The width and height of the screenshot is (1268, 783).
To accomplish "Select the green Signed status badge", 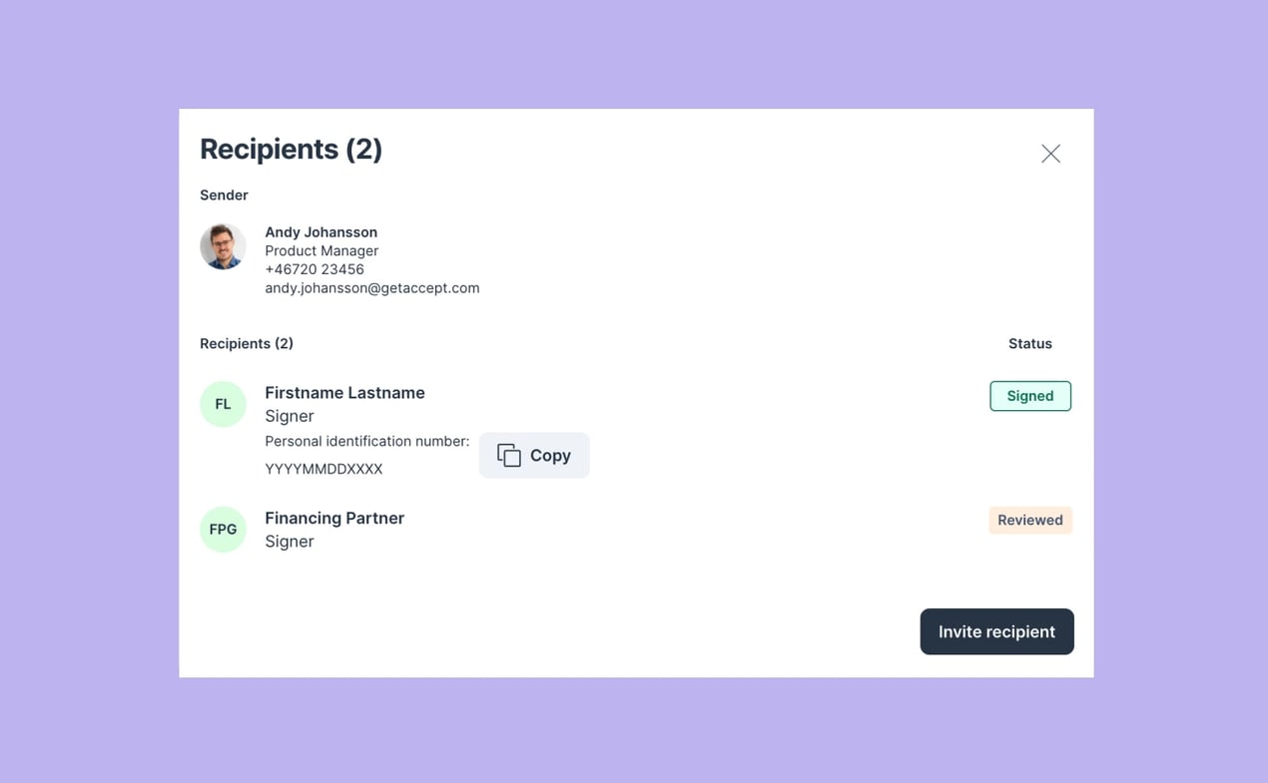I will point(1029,396).
